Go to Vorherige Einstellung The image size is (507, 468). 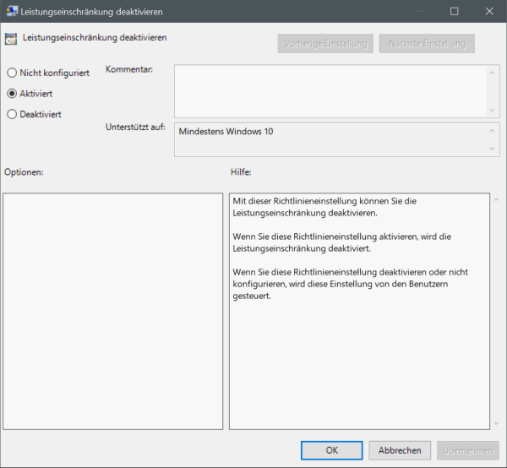tap(325, 44)
